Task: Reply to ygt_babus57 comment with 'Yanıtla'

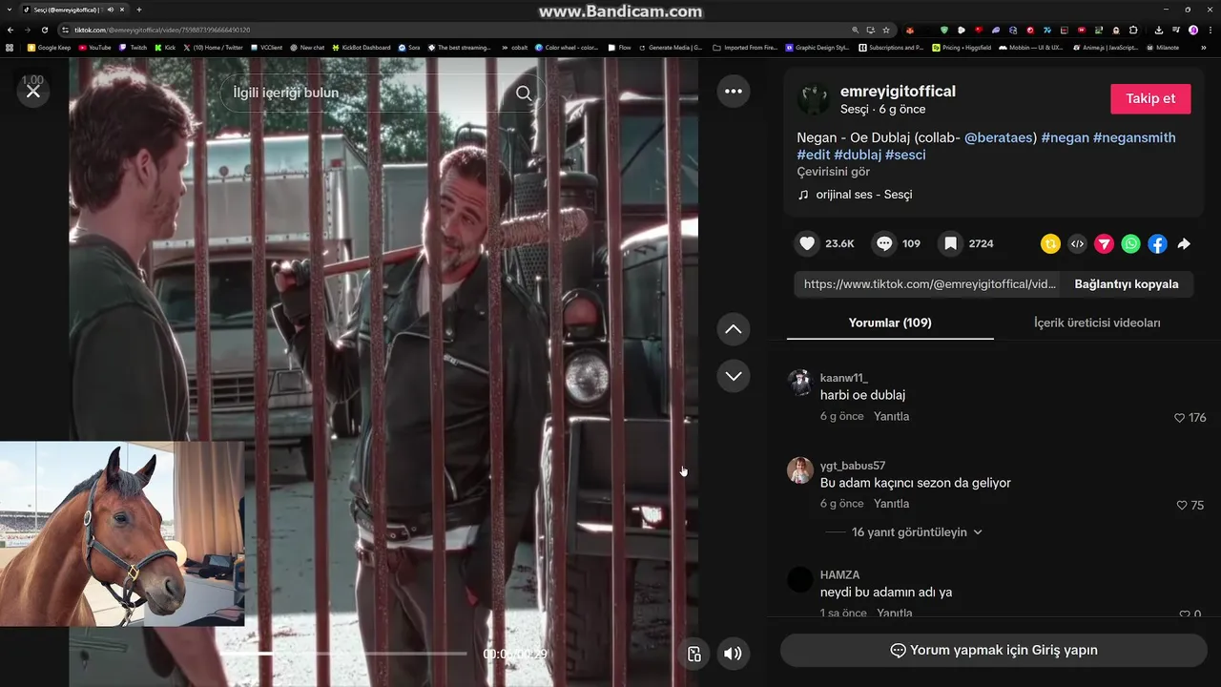Action: click(x=892, y=504)
